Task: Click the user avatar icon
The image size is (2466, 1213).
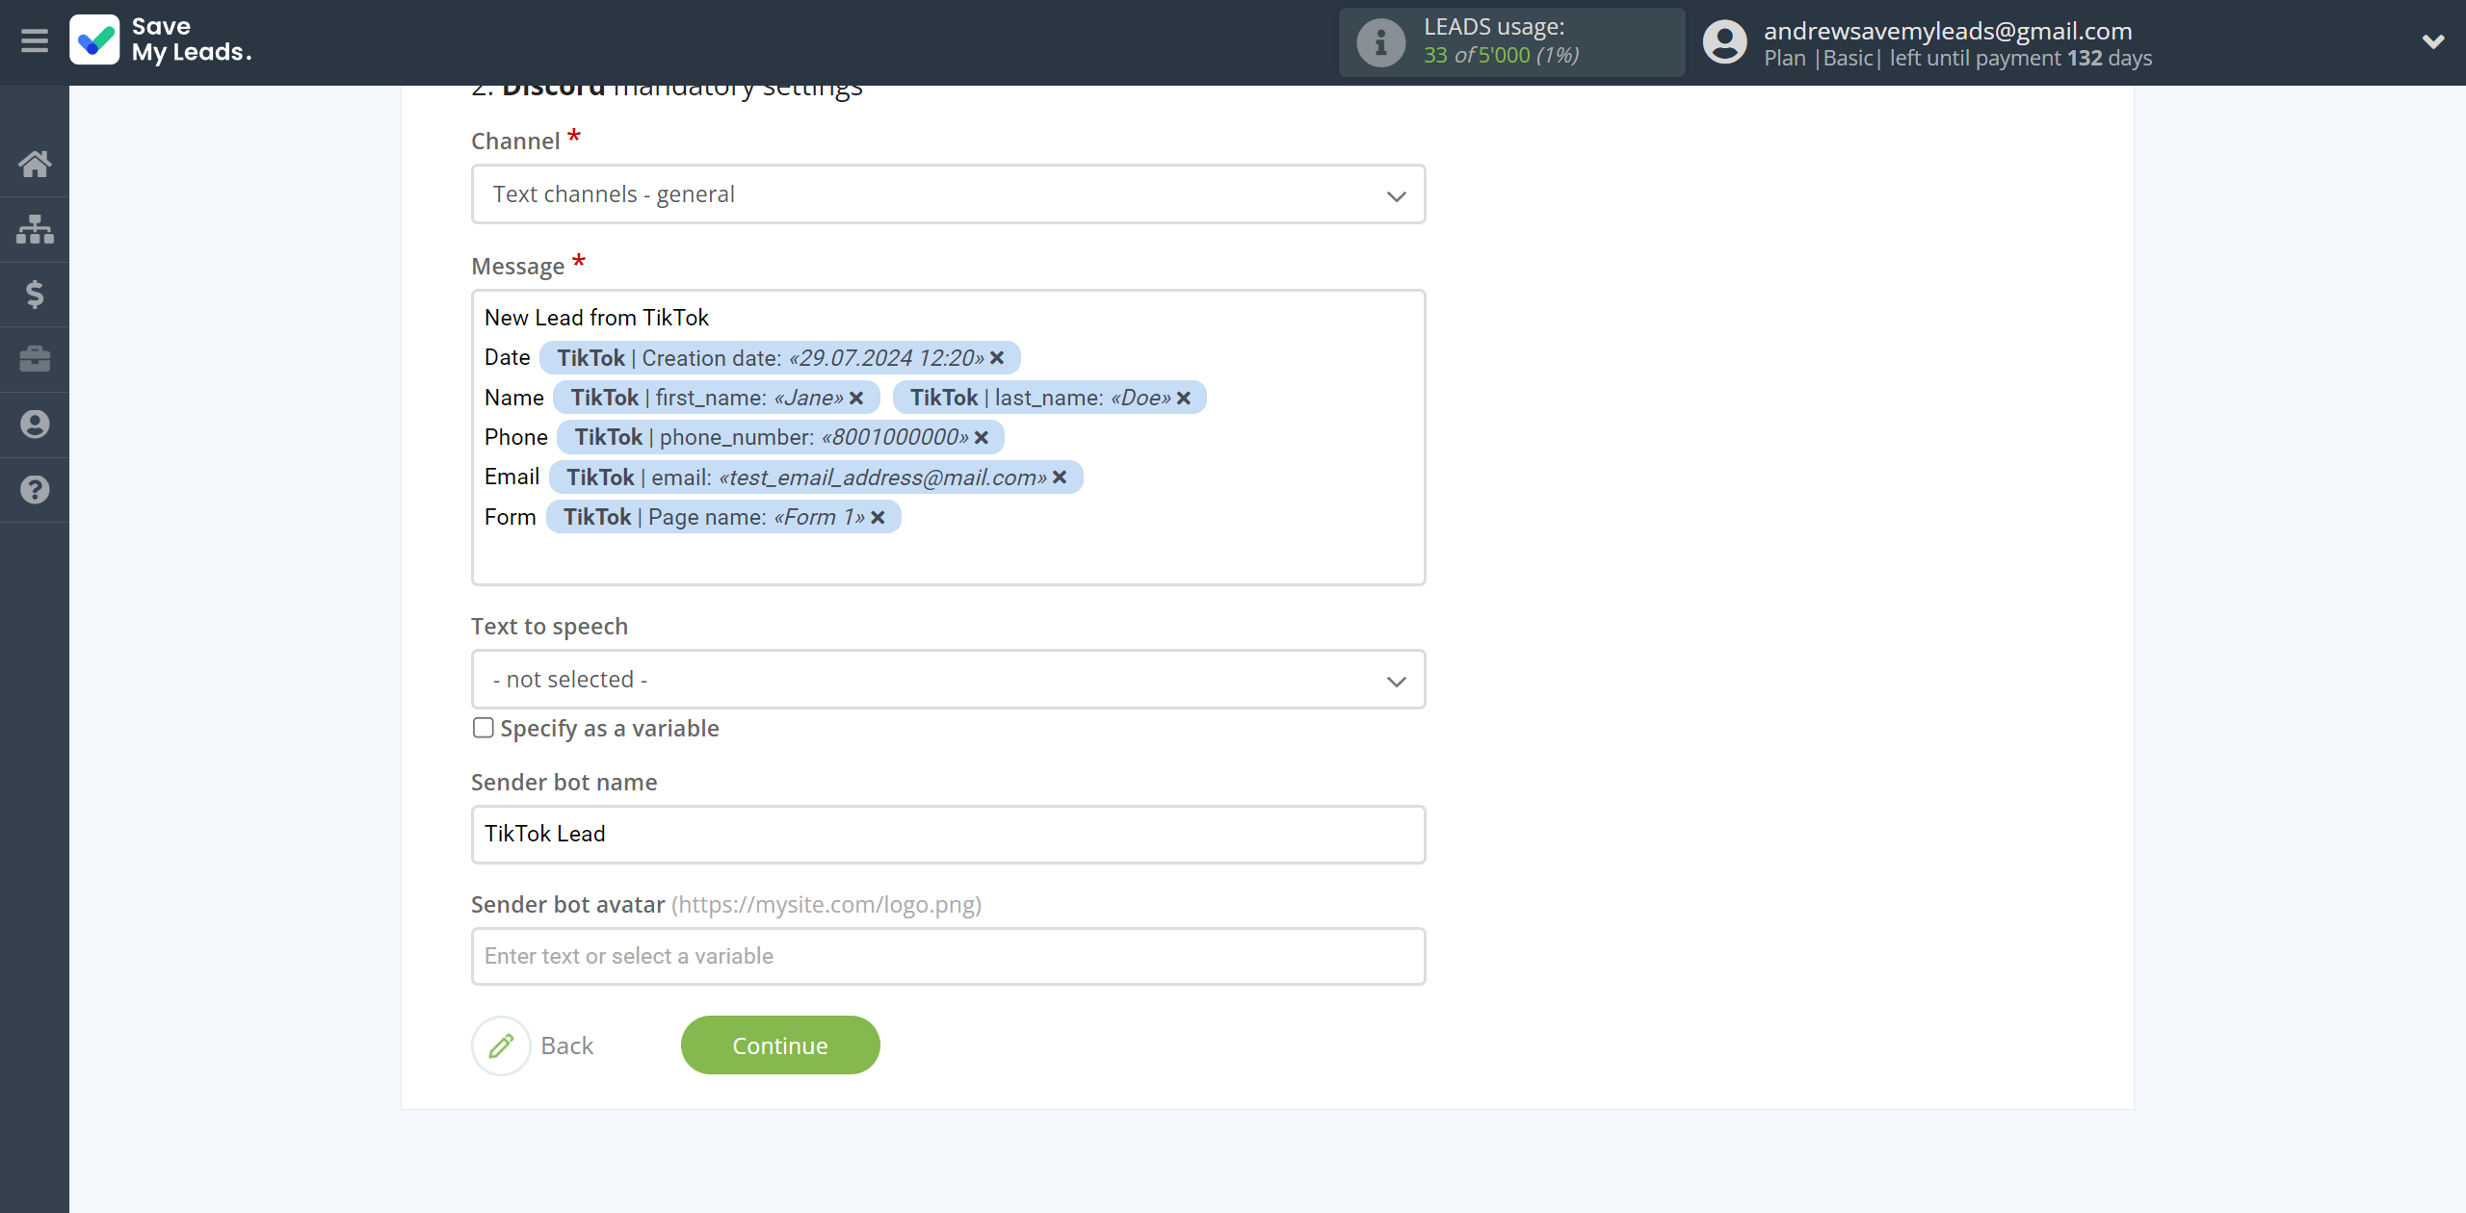Action: (x=1725, y=42)
